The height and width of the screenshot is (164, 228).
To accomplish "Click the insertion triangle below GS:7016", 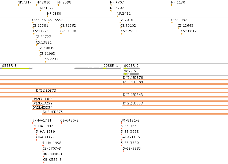I will [120, 23].
